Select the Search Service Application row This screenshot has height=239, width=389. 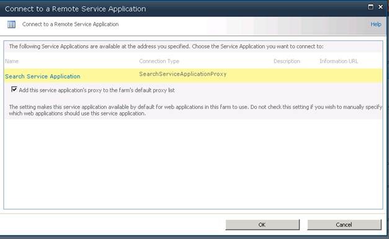[193, 76]
